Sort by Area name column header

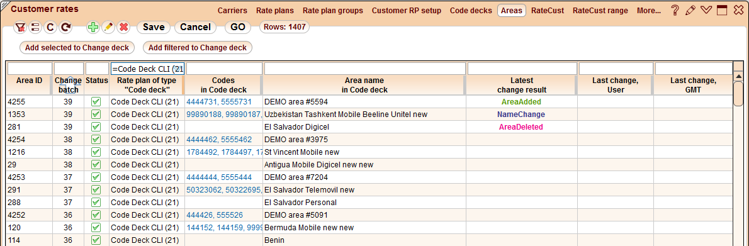[x=364, y=85]
